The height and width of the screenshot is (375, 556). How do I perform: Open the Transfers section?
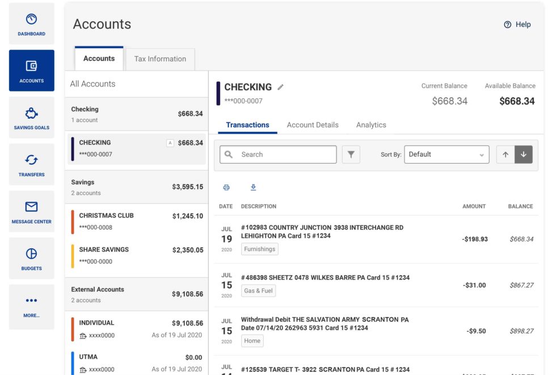point(31,165)
